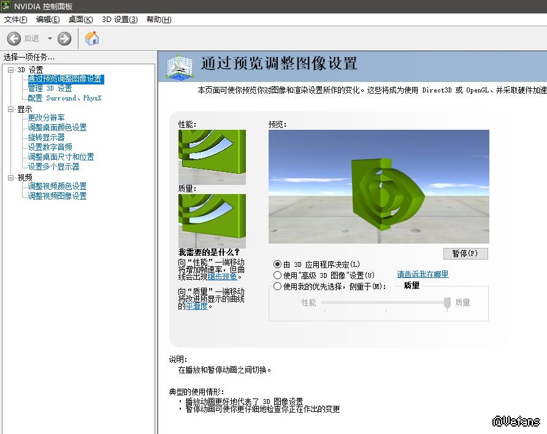The width and height of the screenshot is (547, 434).
Task: Click the 3D image settings header icon
Action: click(179, 66)
